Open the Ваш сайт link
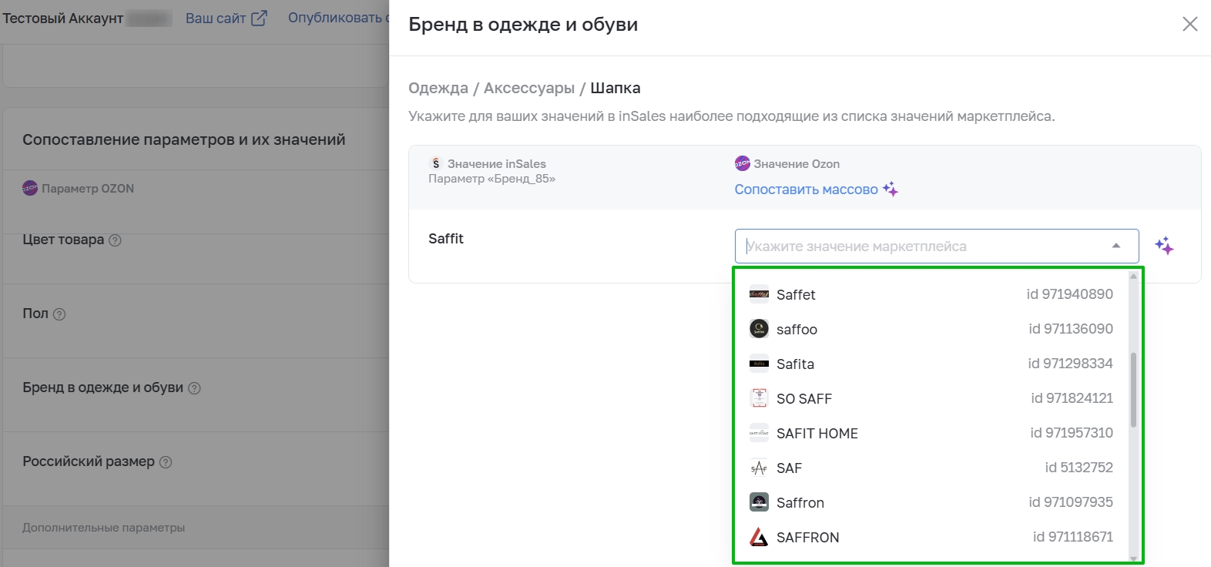 (216, 18)
